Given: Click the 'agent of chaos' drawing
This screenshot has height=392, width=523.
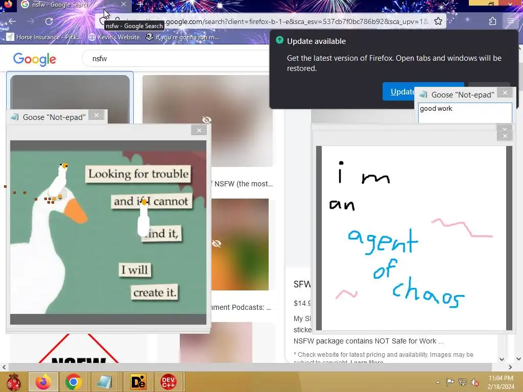Looking at the screenshot, I should point(414,238).
